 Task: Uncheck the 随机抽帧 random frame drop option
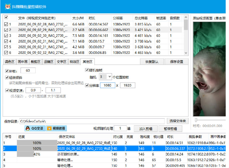[x=87, y=70]
